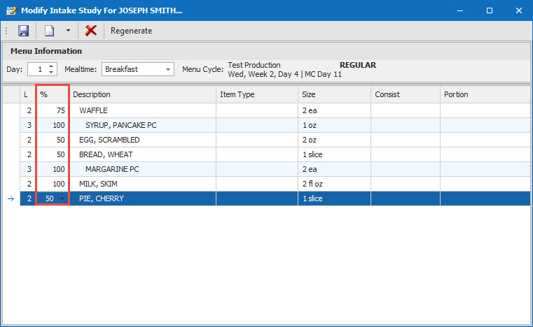Increase the Day value with up arrow

tap(51, 66)
